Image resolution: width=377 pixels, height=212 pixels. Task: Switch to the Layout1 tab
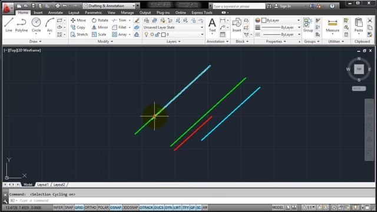[43, 184]
